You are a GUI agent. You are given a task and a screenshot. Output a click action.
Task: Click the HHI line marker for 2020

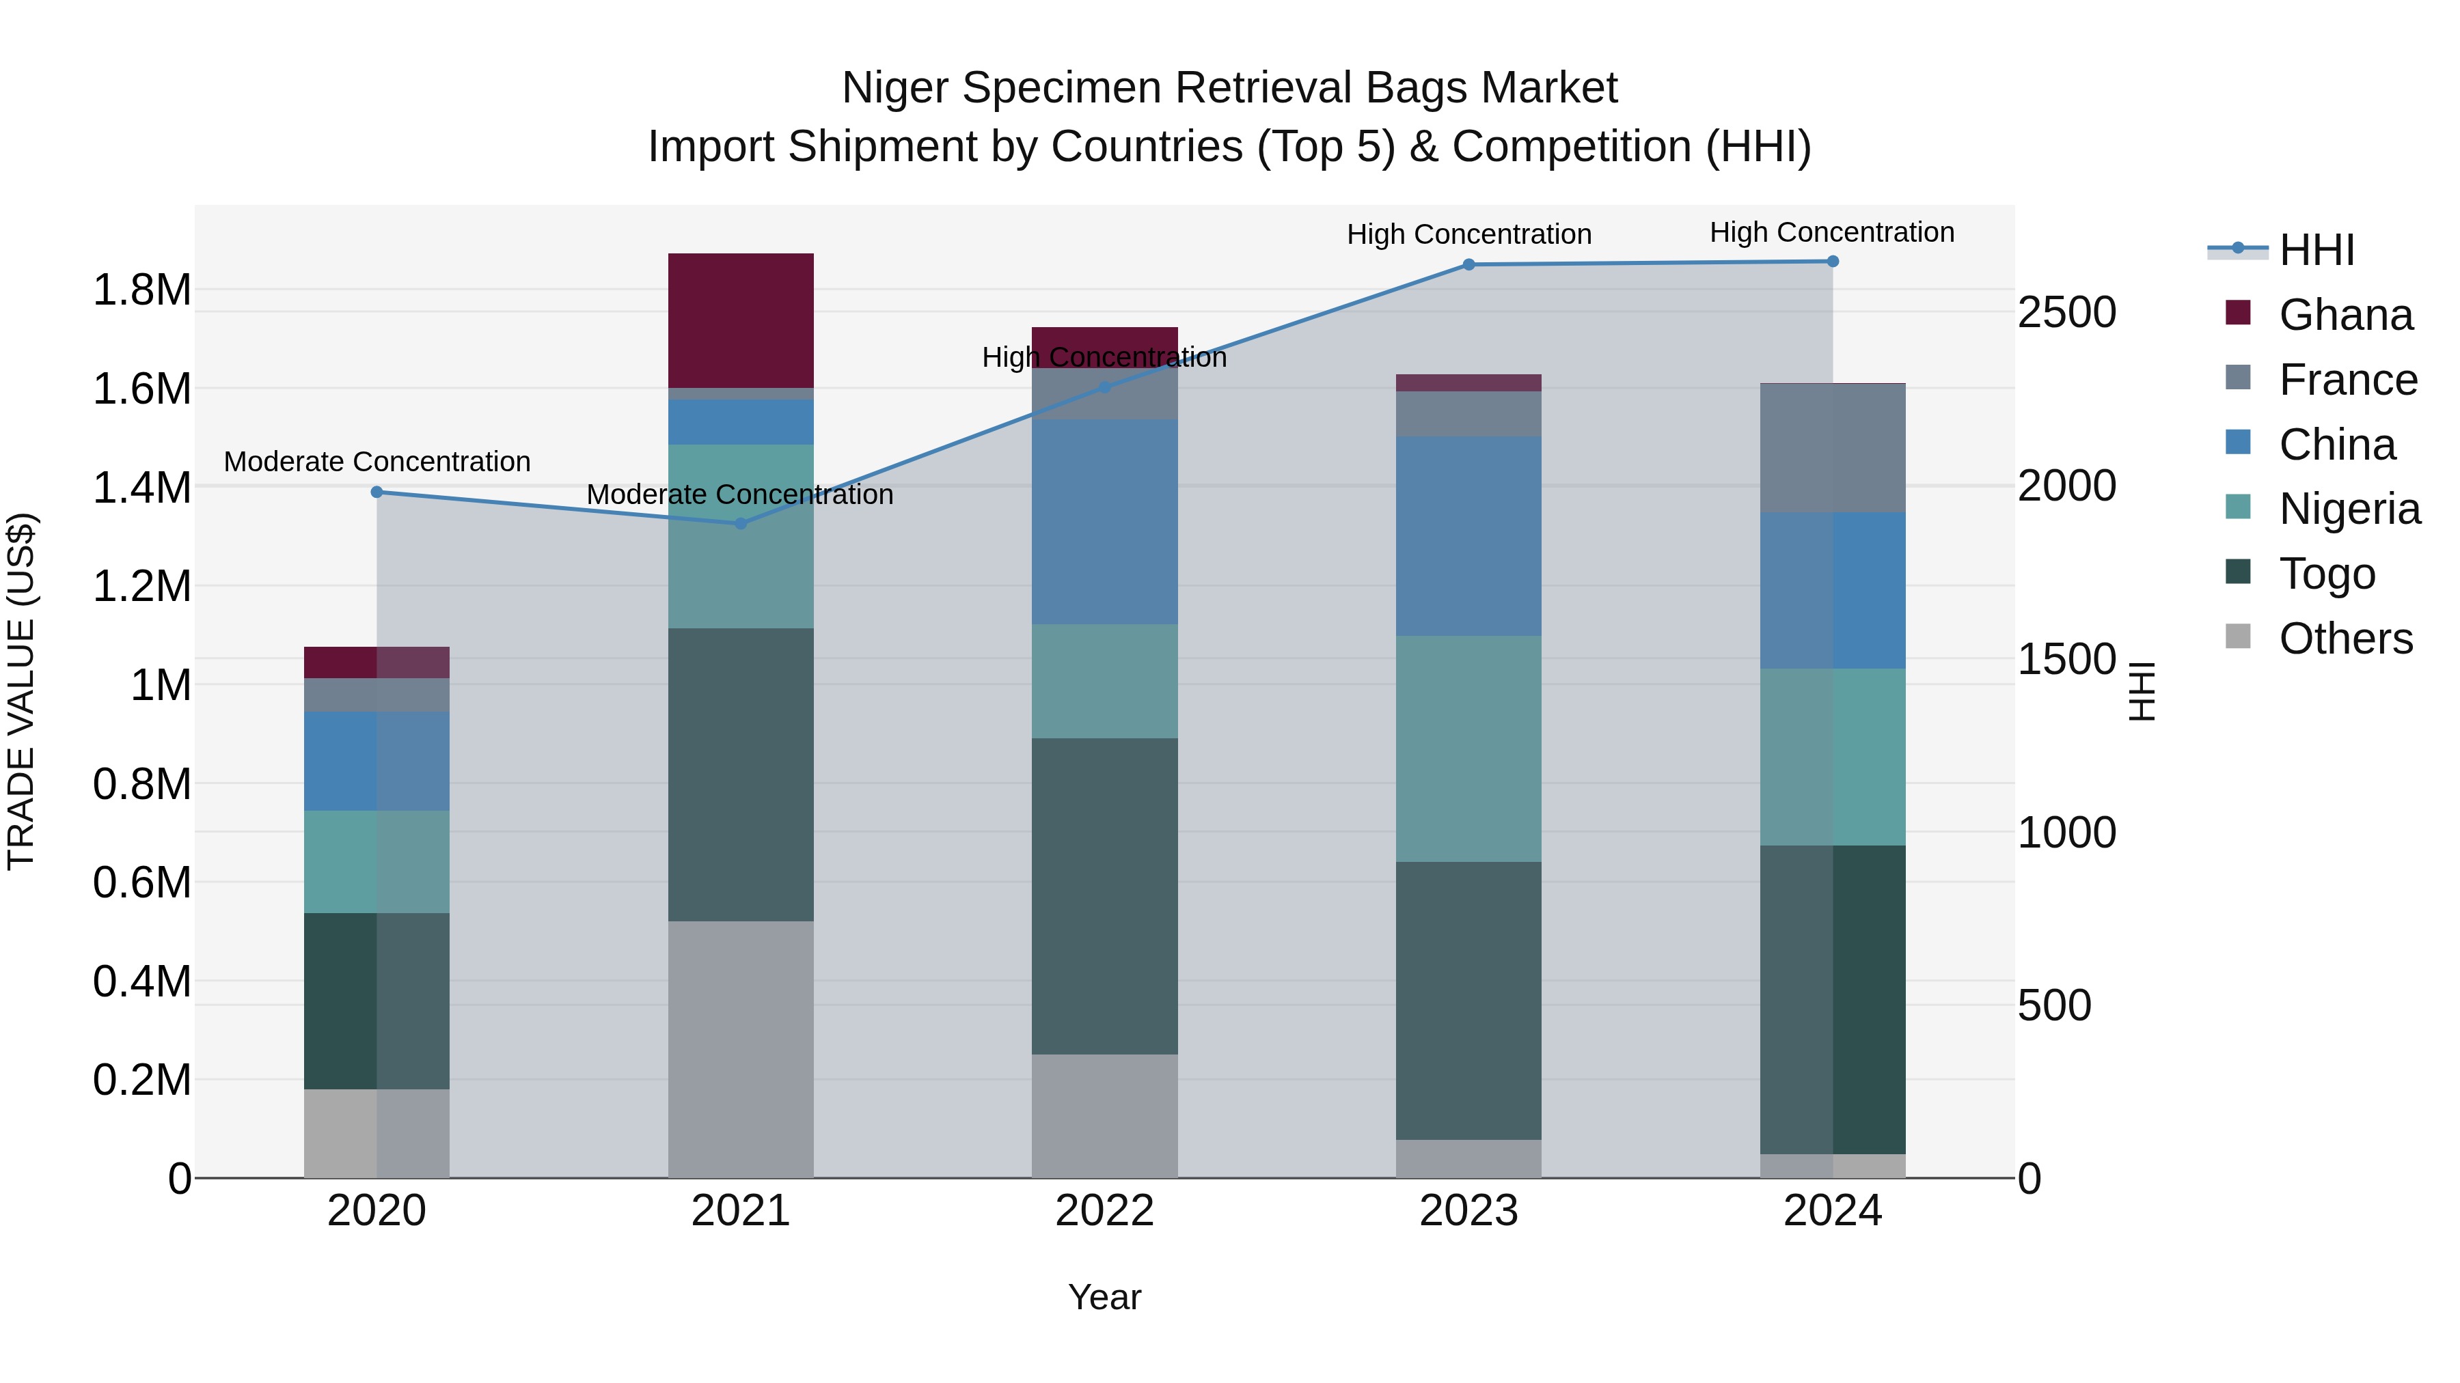pos(377,492)
